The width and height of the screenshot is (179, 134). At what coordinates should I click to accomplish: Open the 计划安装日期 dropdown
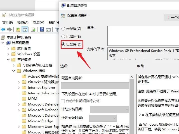[x=110, y=109]
